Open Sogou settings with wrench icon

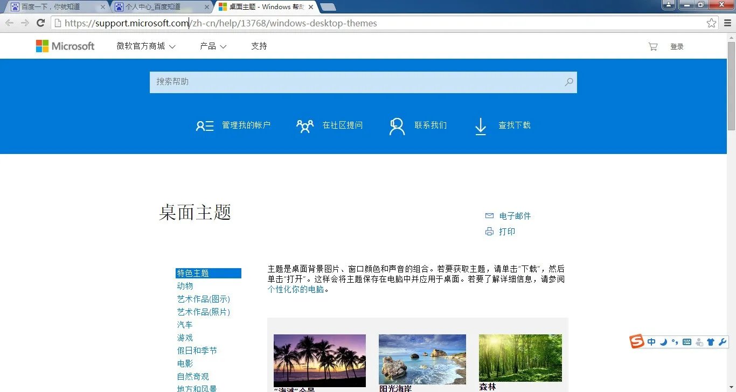click(x=722, y=341)
